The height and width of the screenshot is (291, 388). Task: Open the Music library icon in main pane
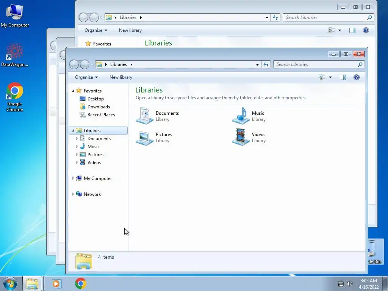point(241,116)
